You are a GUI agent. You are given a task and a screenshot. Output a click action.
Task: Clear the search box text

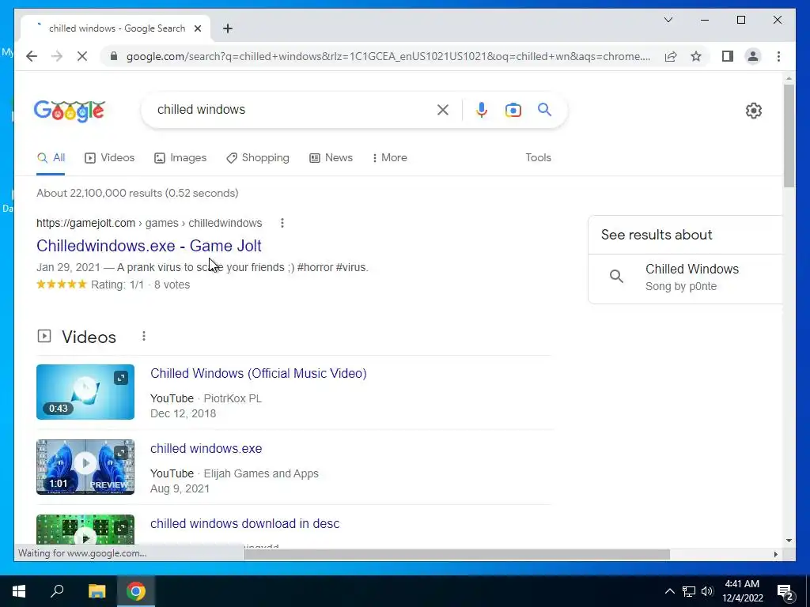pyautogui.click(x=443, y=109)
